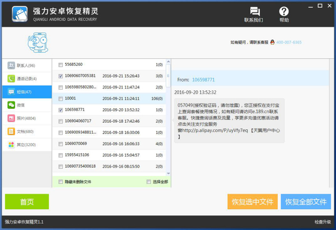Open the 照片(4804) photos category

click(26, 118)
